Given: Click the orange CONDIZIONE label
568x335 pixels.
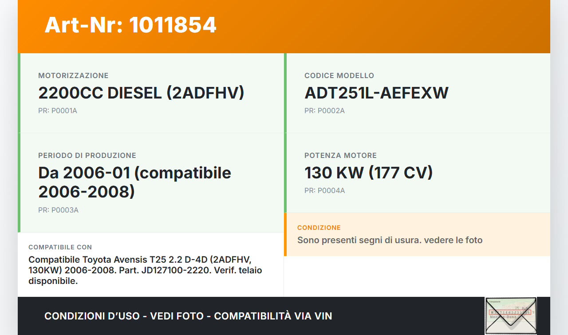Looking at the screenshot, I should coord(319,228).
